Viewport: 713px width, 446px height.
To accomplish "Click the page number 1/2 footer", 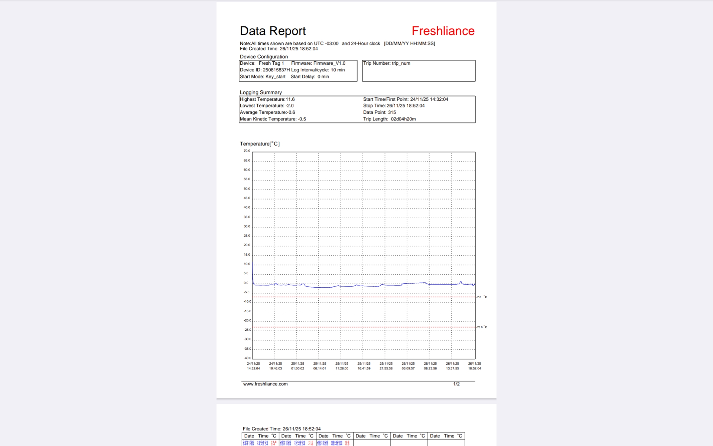I will [456, 384].
